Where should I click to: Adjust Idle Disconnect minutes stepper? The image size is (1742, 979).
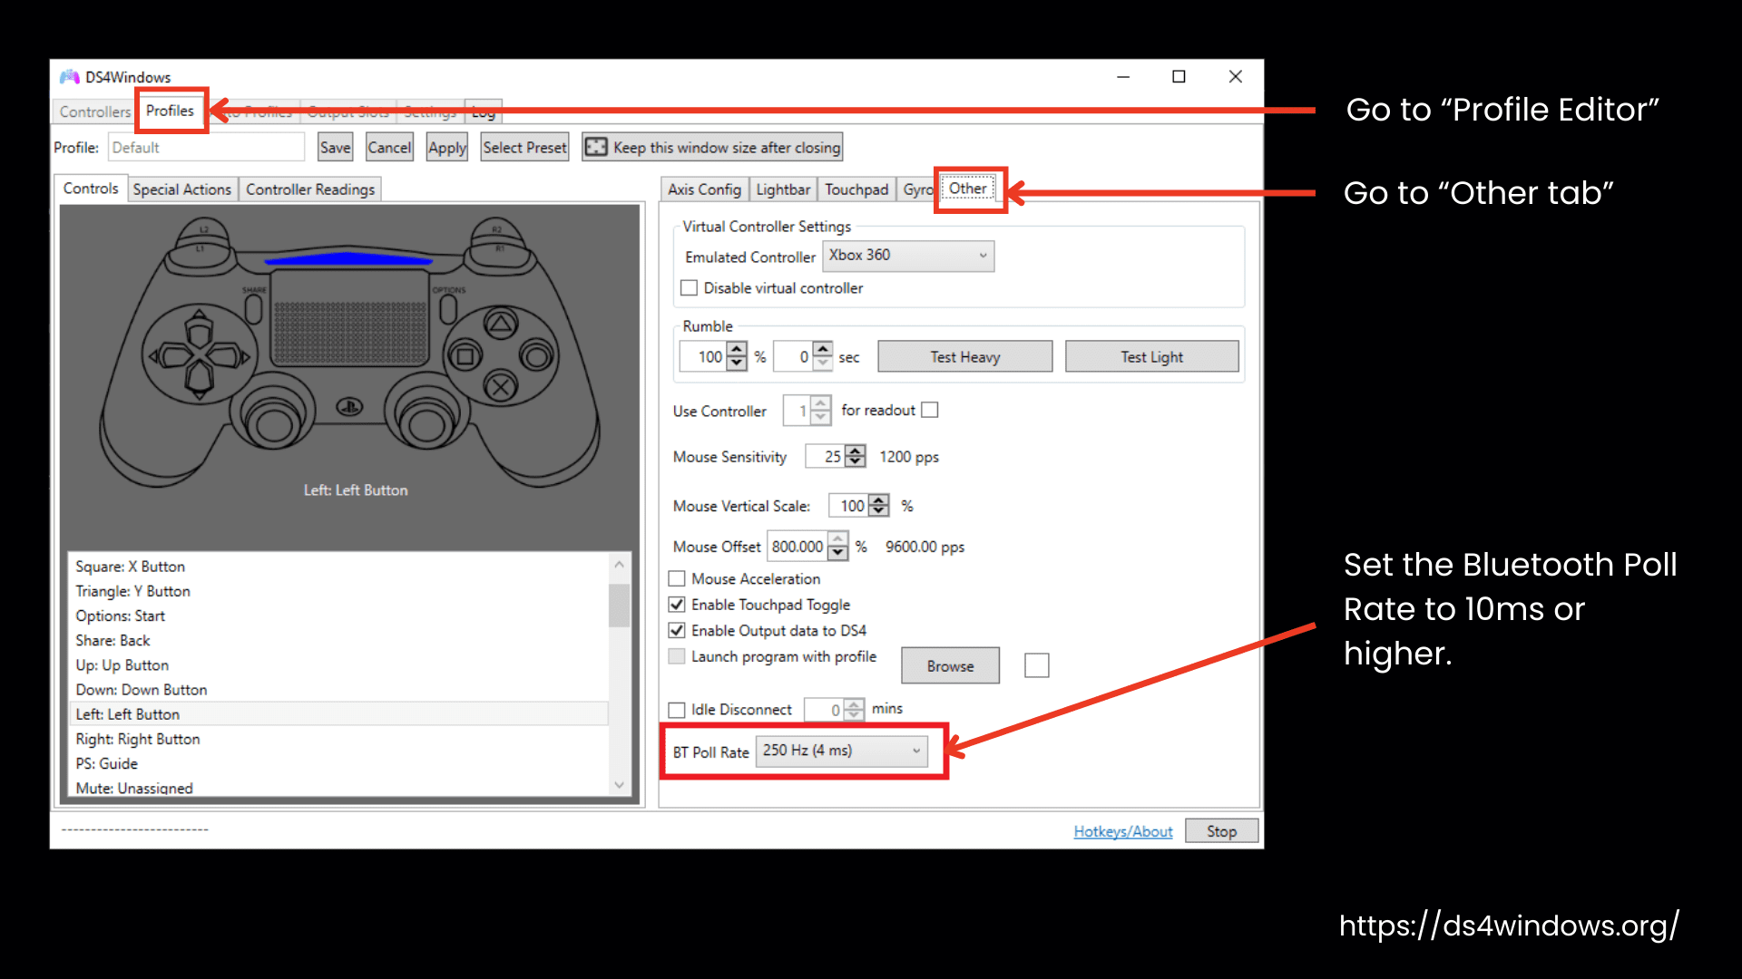[x=854, y=710]
